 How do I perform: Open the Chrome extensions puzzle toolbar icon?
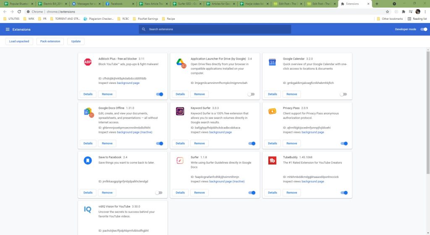pos(403,12)
